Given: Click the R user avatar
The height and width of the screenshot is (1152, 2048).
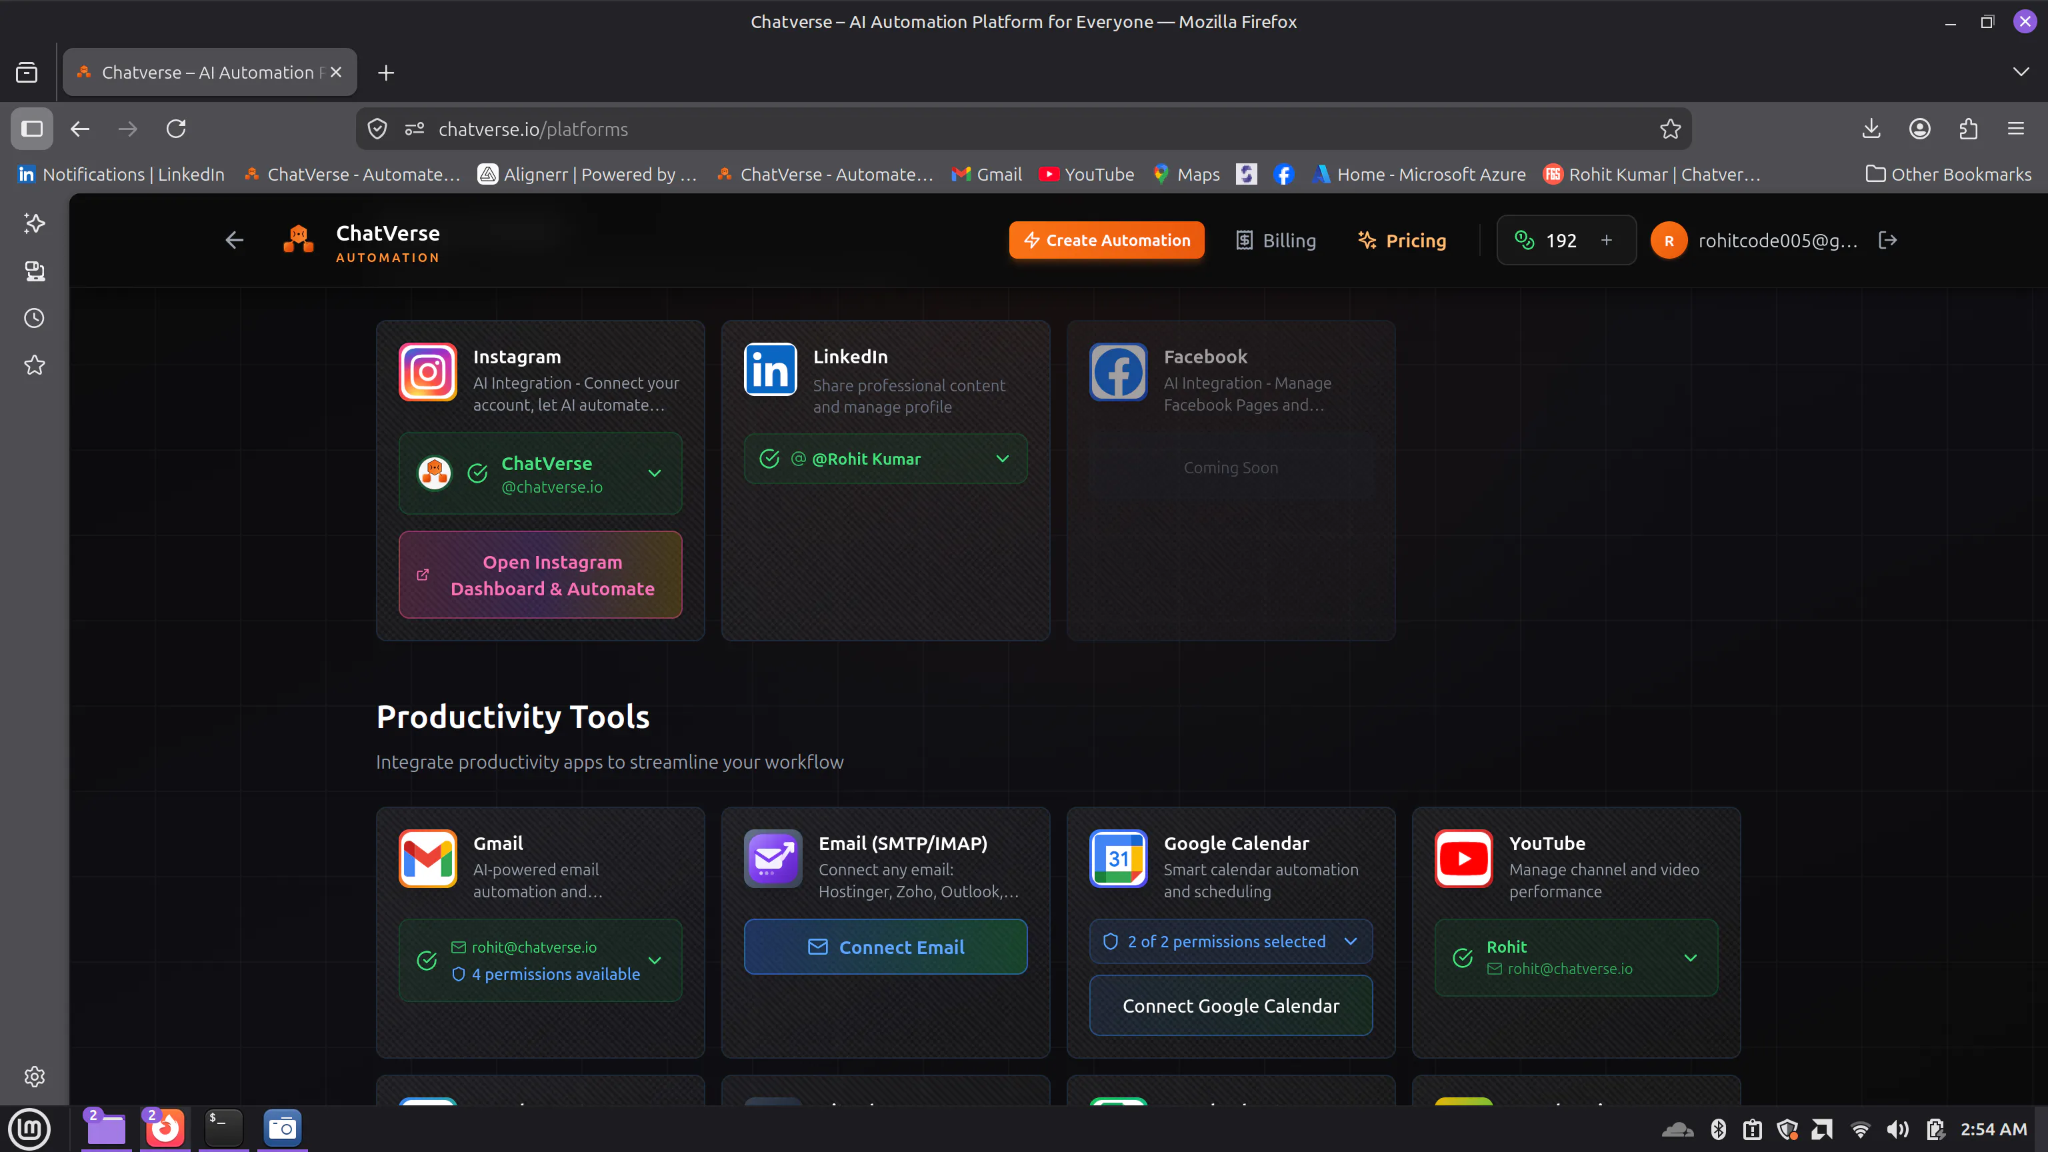Looking at the screenshot, I should click(x=1669, y=240).
